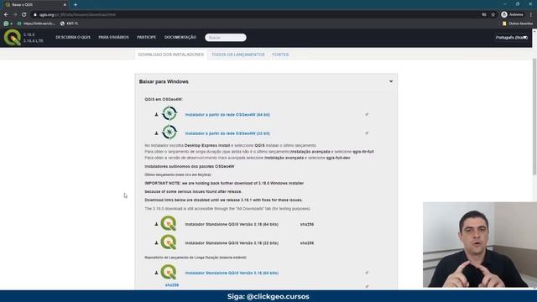Image resolution: width=537 pixels, height=302 pixels.
Task: Click download arrow for long-term 3.16 installer
Action: pyautogui.click(x=156, y=273)
